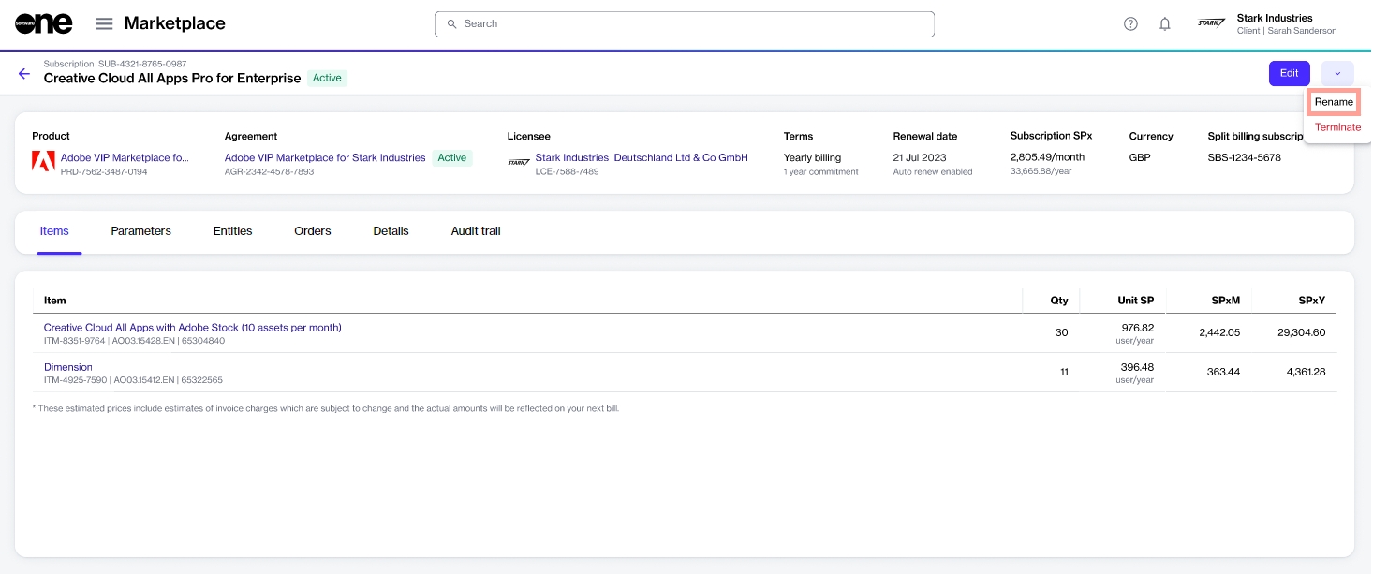Click the Adobe product logo

click(43, 159)
